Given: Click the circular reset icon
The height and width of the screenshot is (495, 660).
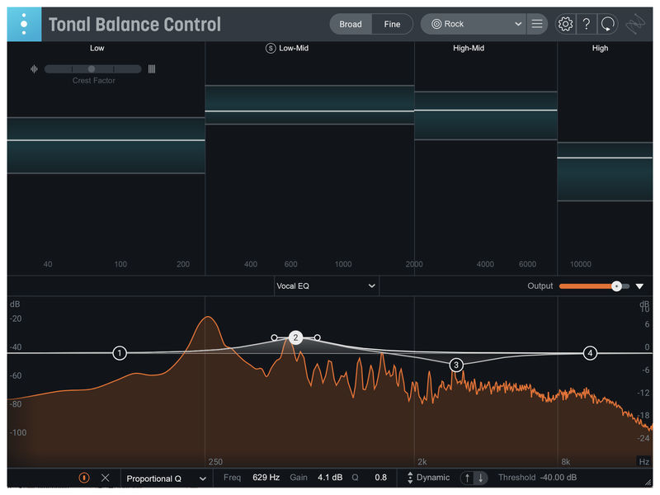Looking at the screenshot, I should click(607, 24).
